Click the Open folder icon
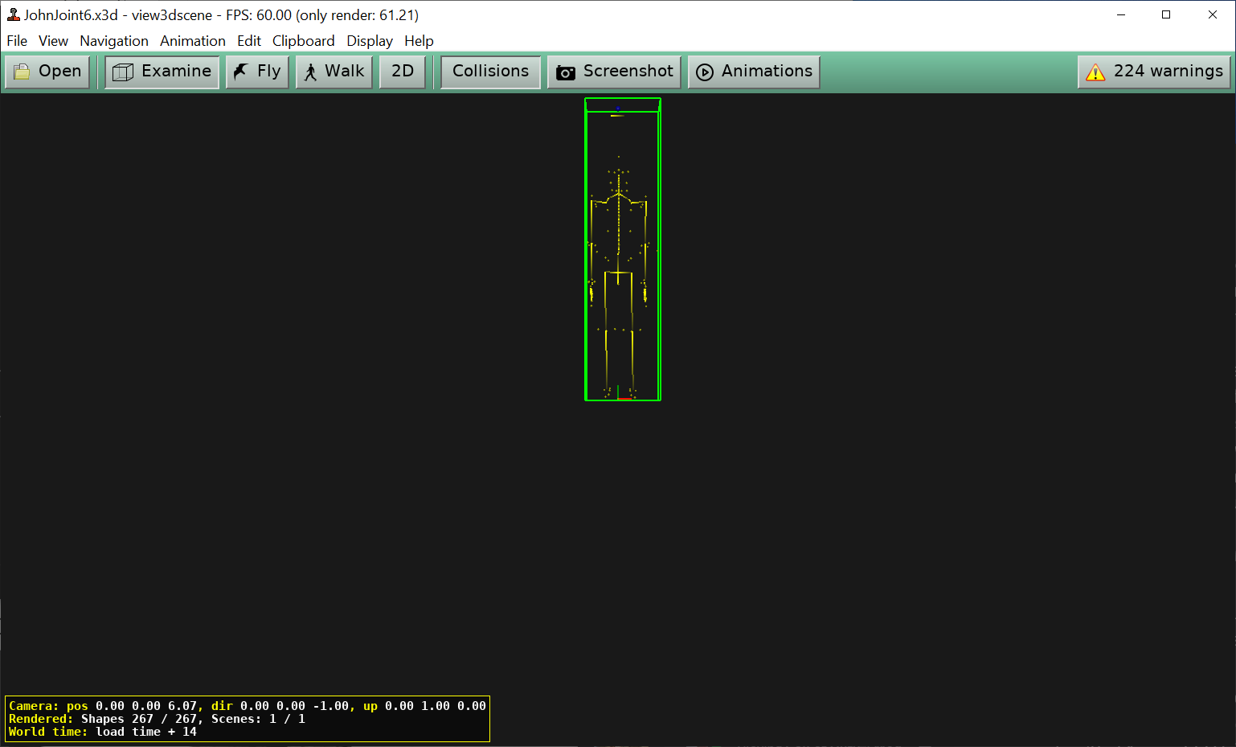The width and height of the screenshot is (1236, 747). 22,72
